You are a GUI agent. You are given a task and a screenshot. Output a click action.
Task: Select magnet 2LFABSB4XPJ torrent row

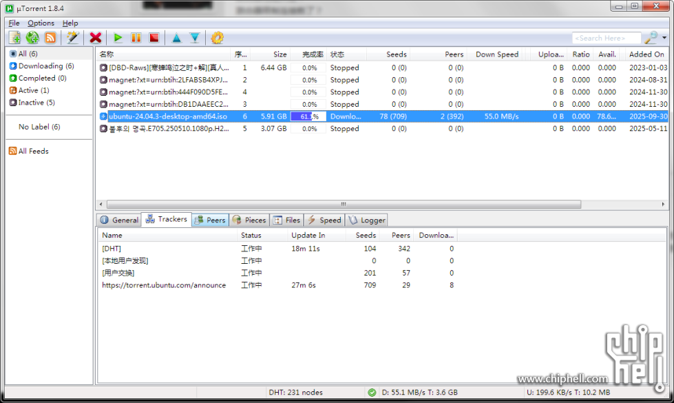[383, 80]
